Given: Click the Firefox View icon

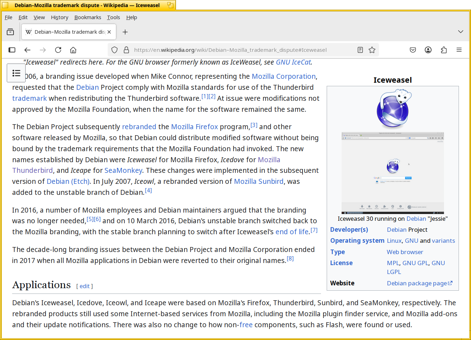Looking at the screenshot, I should (10, 32).
